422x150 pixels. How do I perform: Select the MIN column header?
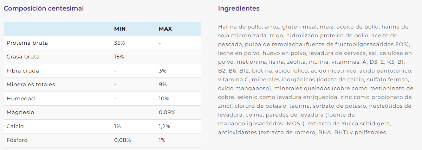click(x=120, y=29)
